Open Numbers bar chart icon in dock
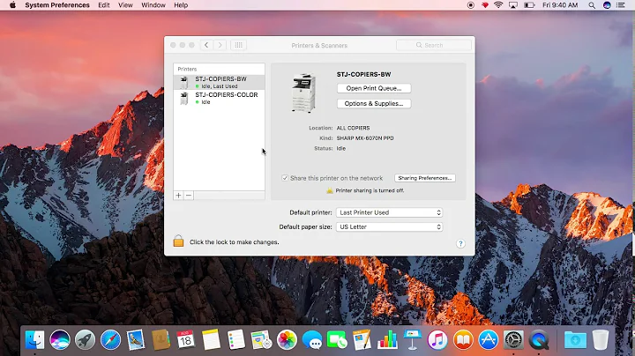Image resolution: width=635 pixels, height=356 pixels. point(387,340)
